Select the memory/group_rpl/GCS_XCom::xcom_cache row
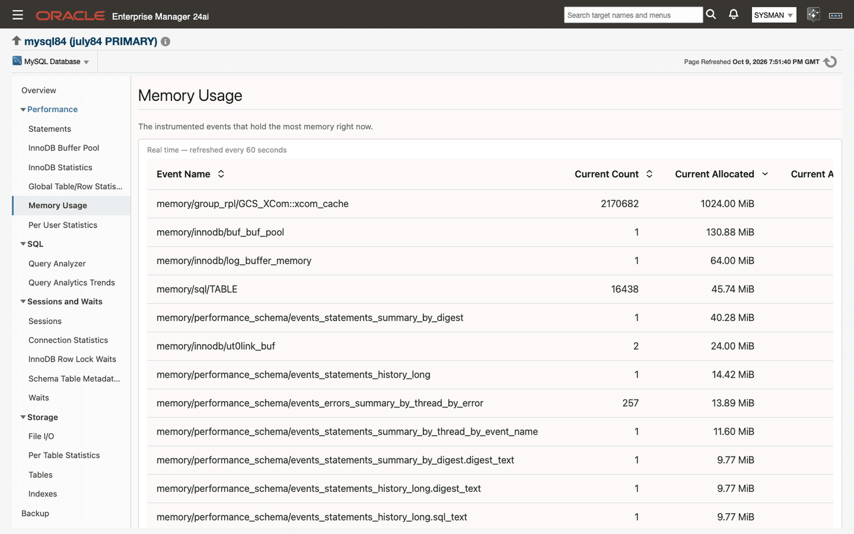The width and height of the screenshot is (854, 534). (490, 203)
